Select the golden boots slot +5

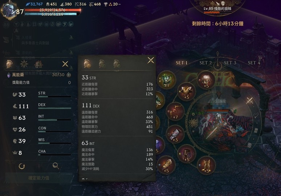[206, 165]
